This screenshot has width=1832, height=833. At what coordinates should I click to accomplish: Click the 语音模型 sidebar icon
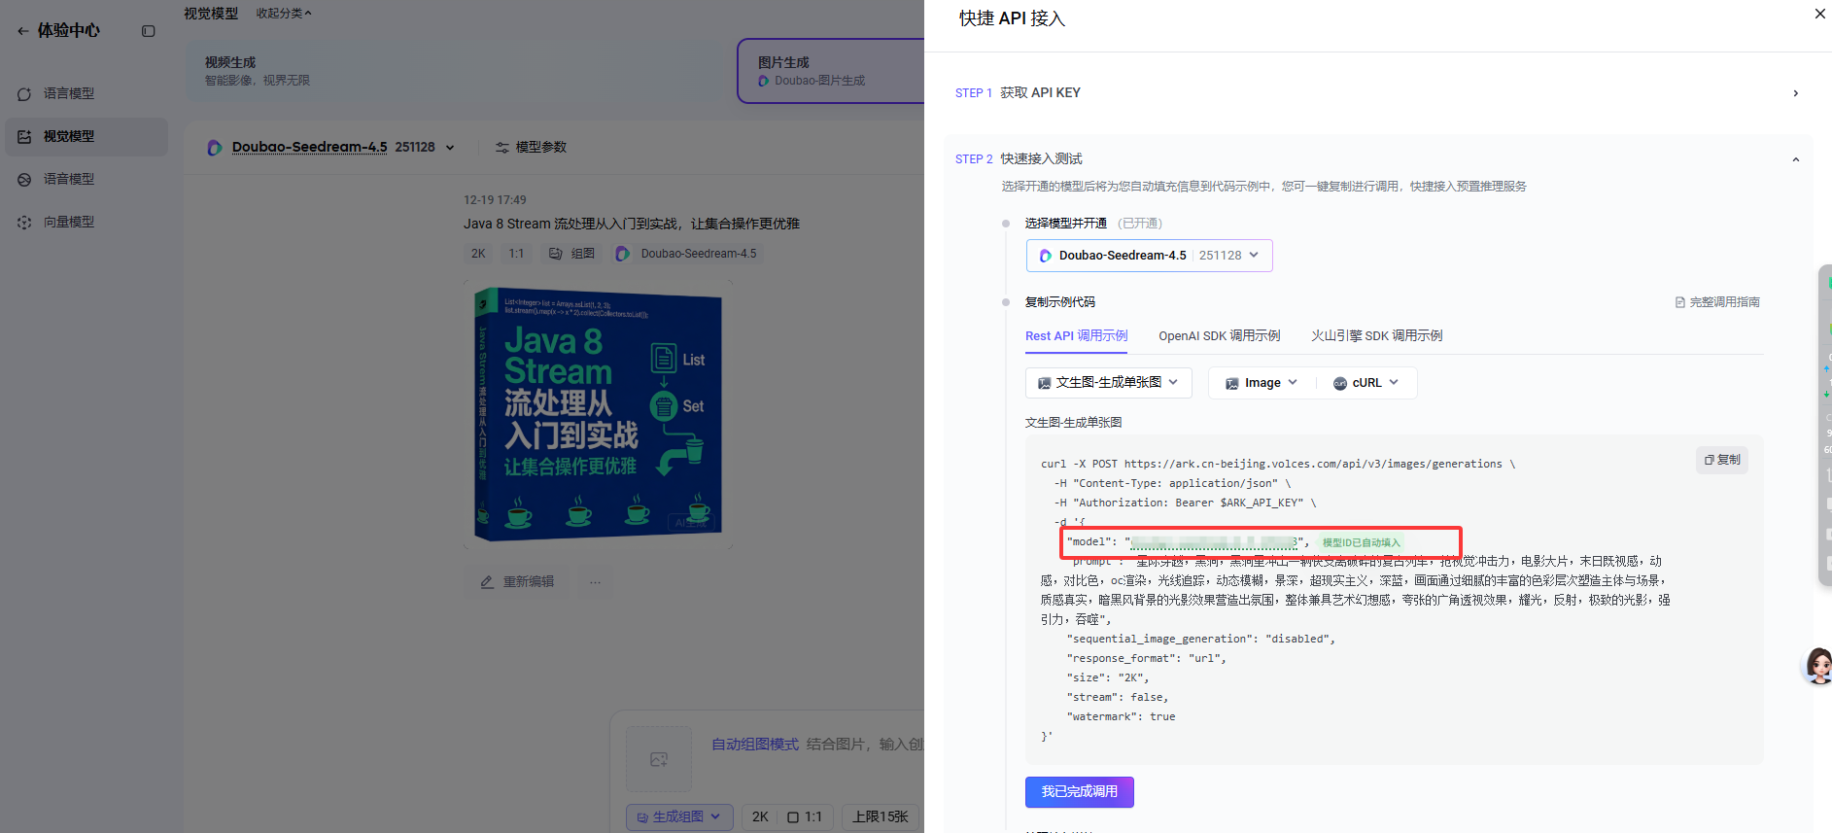pos(24,180)
